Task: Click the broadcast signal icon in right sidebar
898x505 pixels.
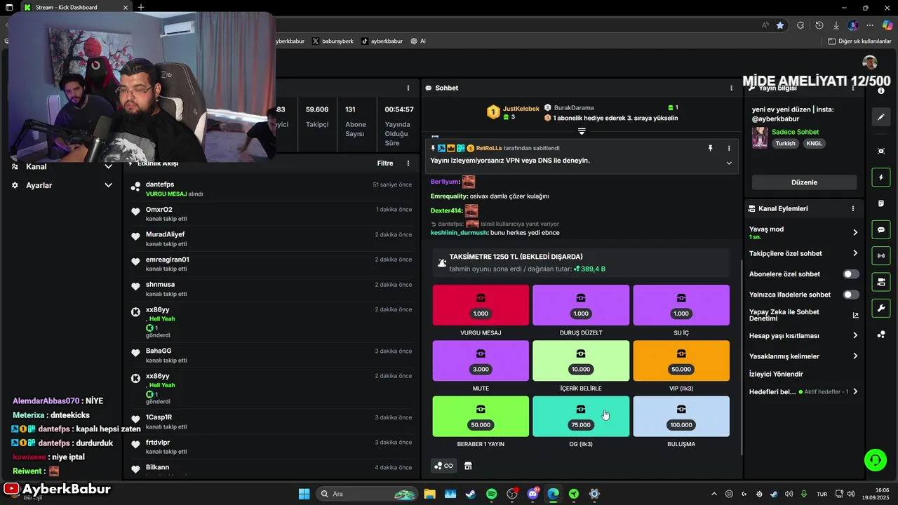Action: point(881,256)
